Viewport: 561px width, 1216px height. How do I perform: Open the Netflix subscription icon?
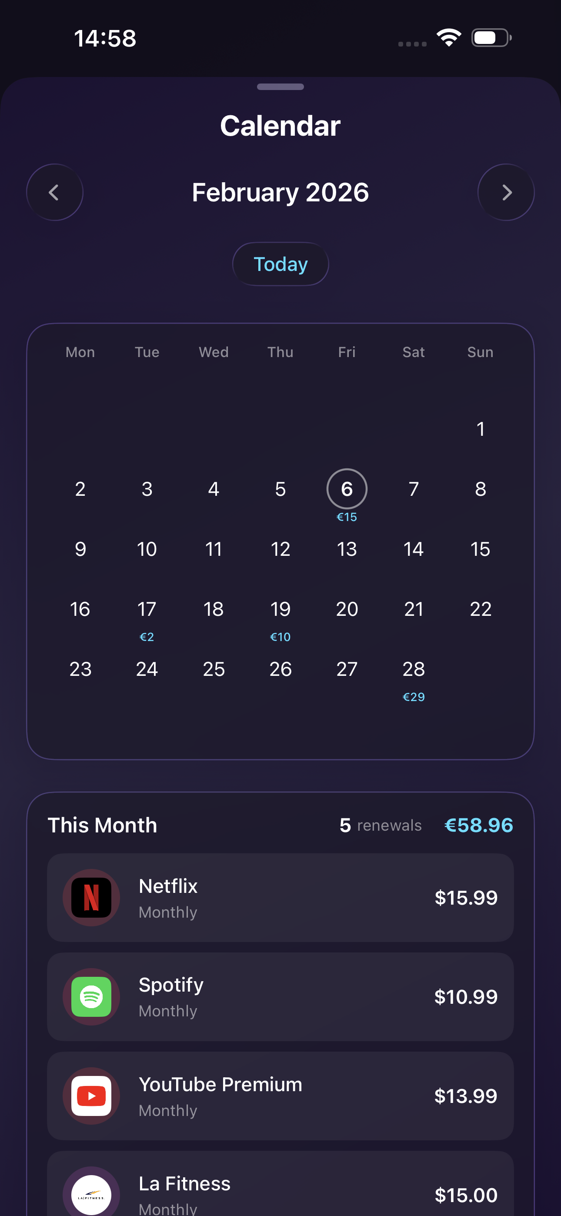pos(91,897)
